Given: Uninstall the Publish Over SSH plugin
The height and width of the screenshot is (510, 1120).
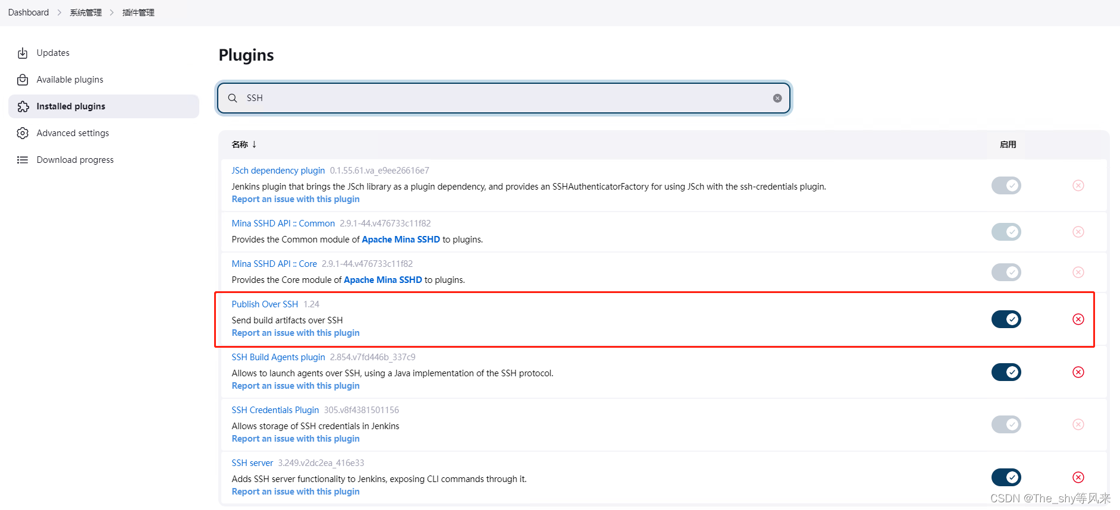Looking at the screenshot, I should click(x=1078, y=319).
